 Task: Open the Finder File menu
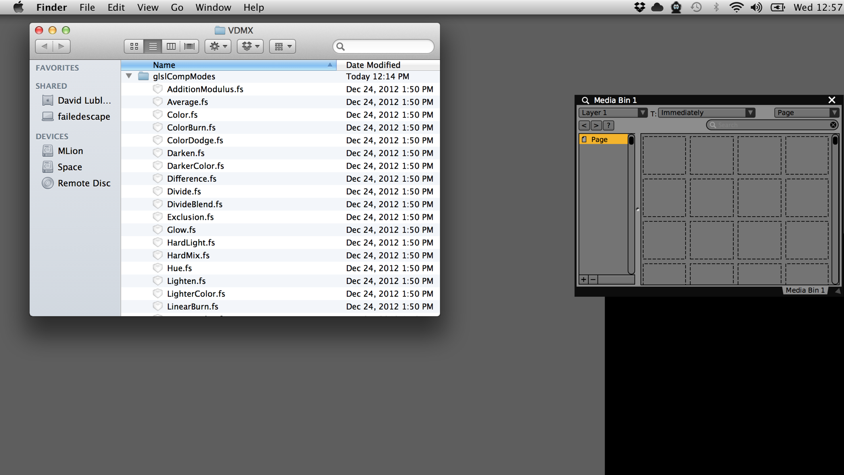point(87,7)
